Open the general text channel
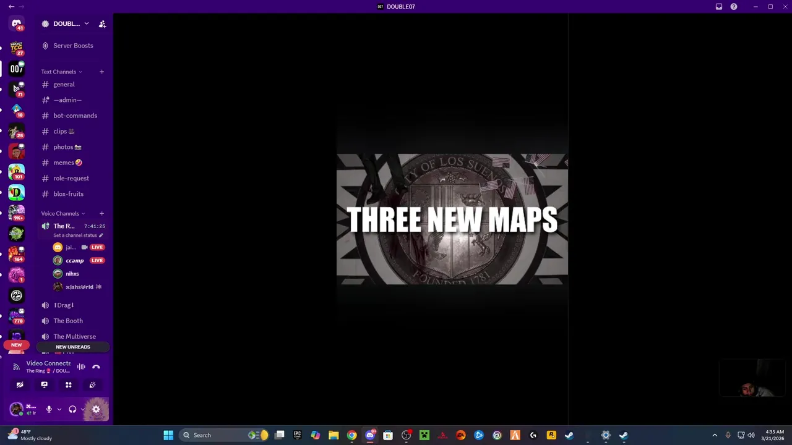Viewport: 792px width, 445px height. [74, 85]
